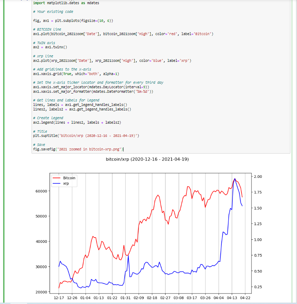
Task: Click the plt.suptitle code line
Action: click(86, 135)
